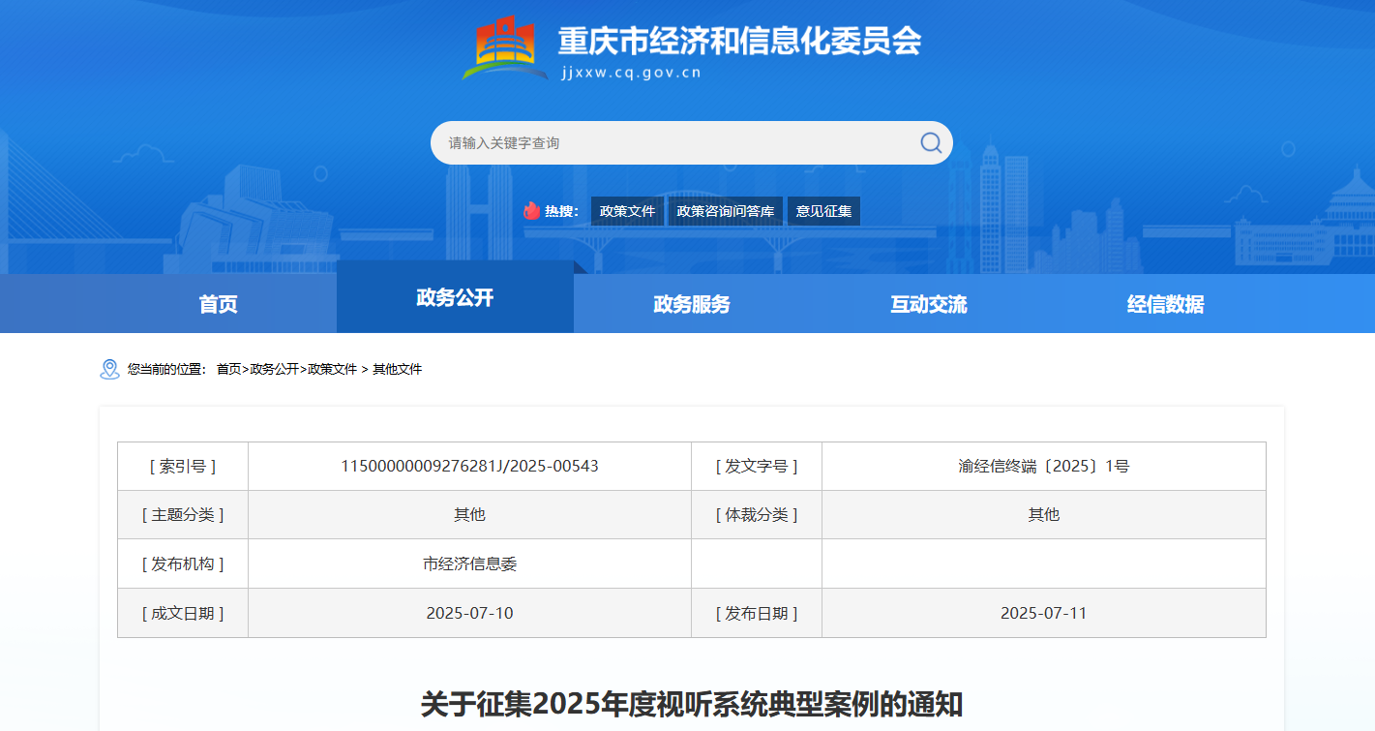
Task: Click the magnifier search icon
Action: tap(930, 143)
